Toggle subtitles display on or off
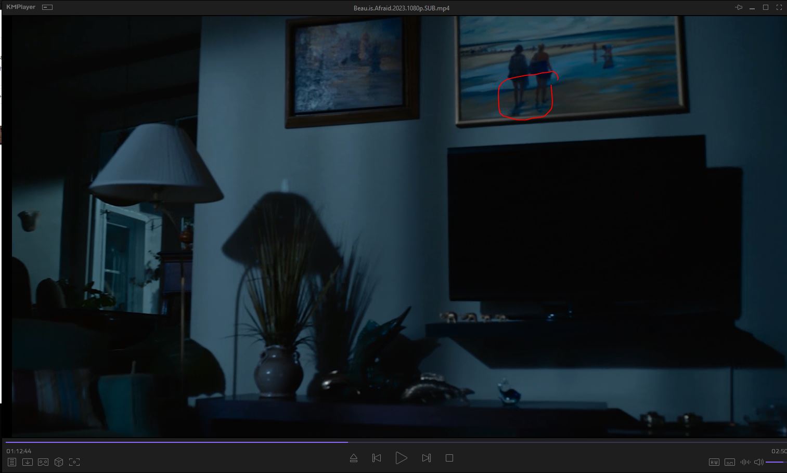Image resolution: width=787 pixels, height=473 pixels. coord(729,462)
